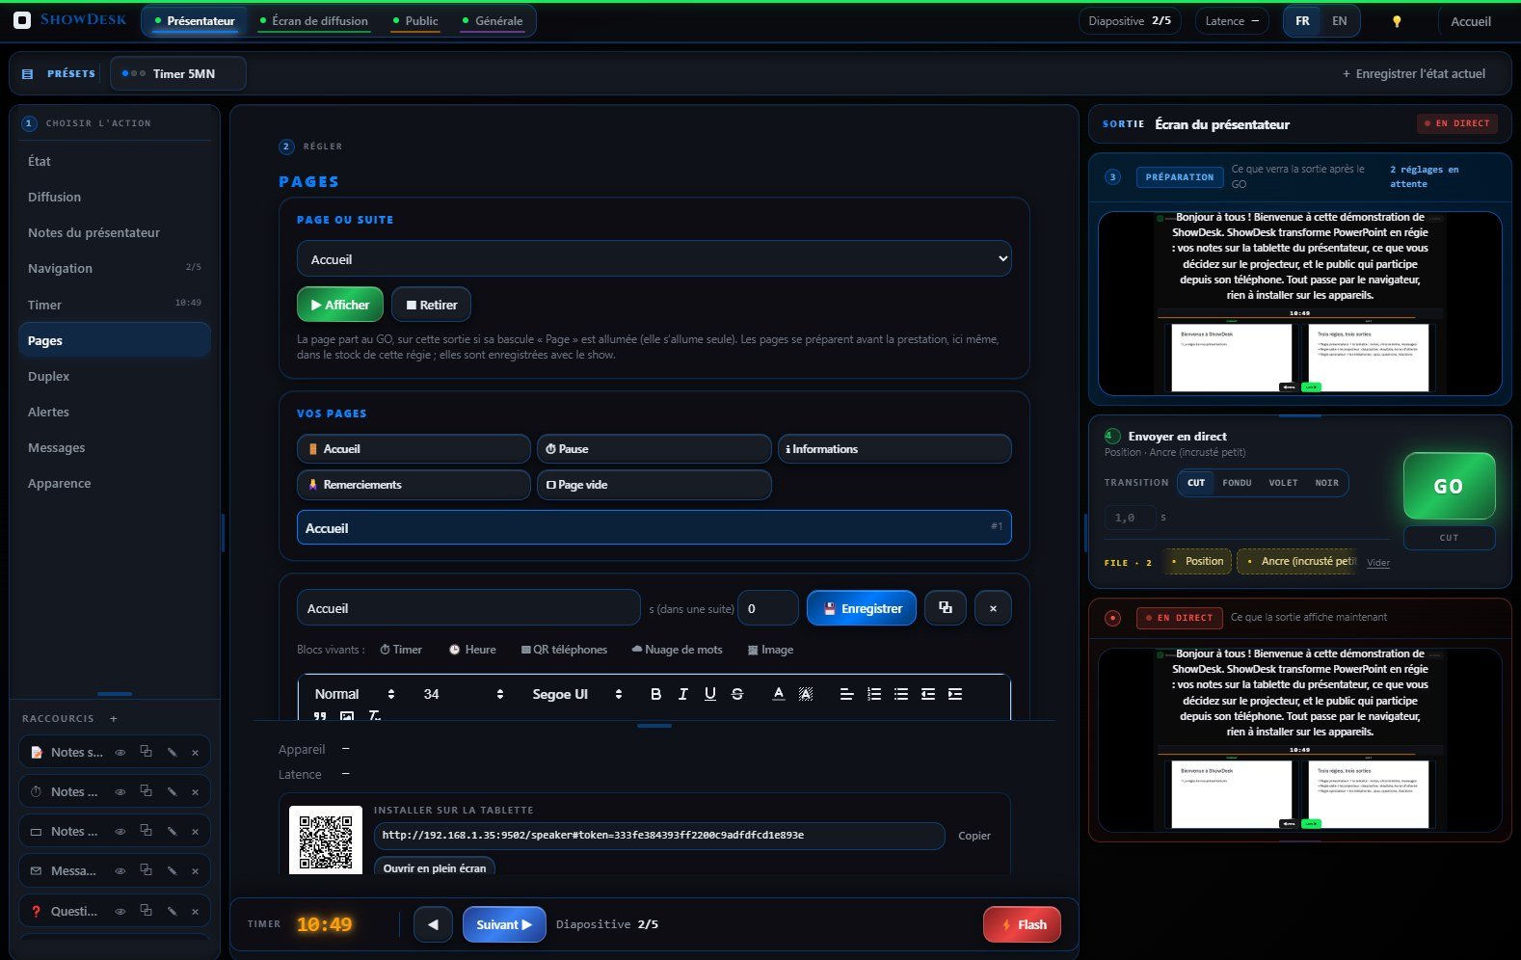Open Notes du présentateur in action list
This screenshot has height=960, width=1521.
point(114,232)
